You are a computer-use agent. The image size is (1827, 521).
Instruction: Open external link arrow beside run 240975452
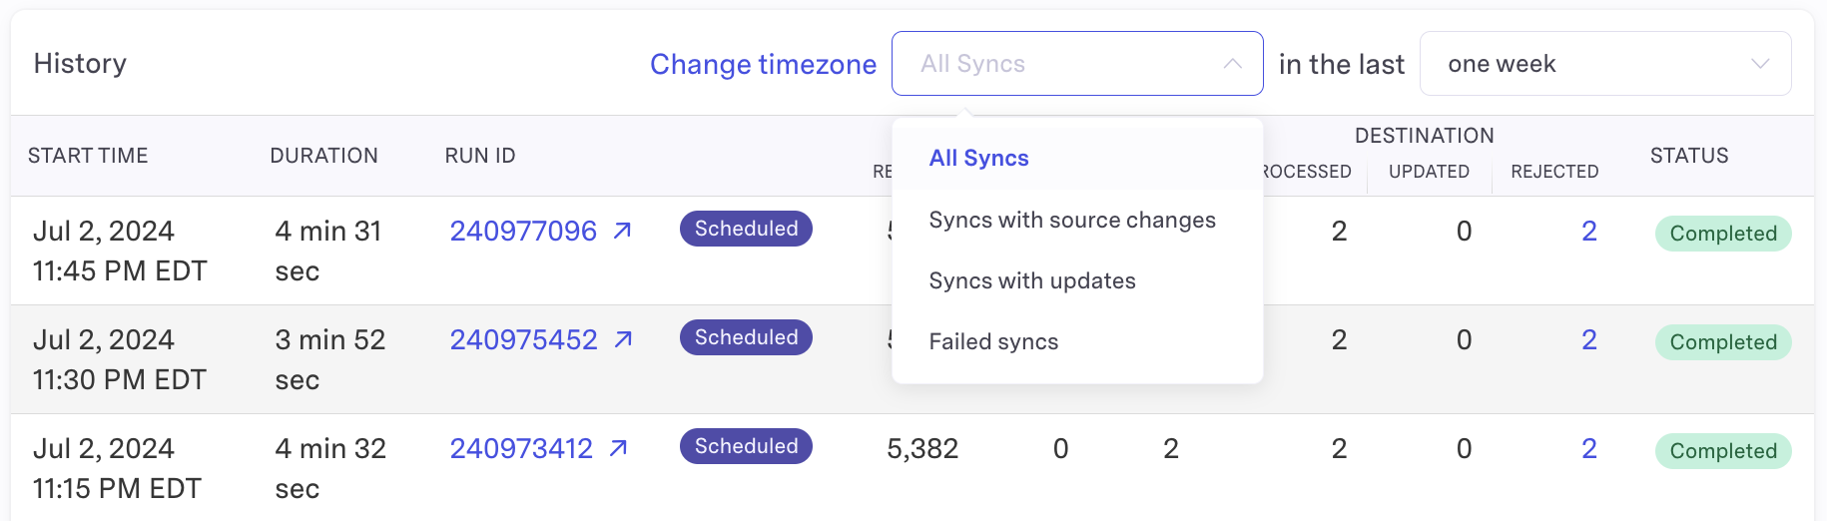click(624, 339)
